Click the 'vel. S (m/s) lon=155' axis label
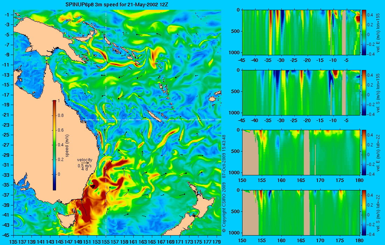Image resolution: width=385 pixels, height=245 pixels. tap(378, 93)
